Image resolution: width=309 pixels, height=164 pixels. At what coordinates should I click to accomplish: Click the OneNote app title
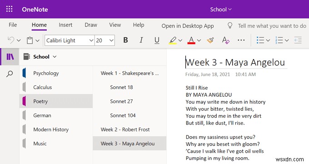[35, 9]
